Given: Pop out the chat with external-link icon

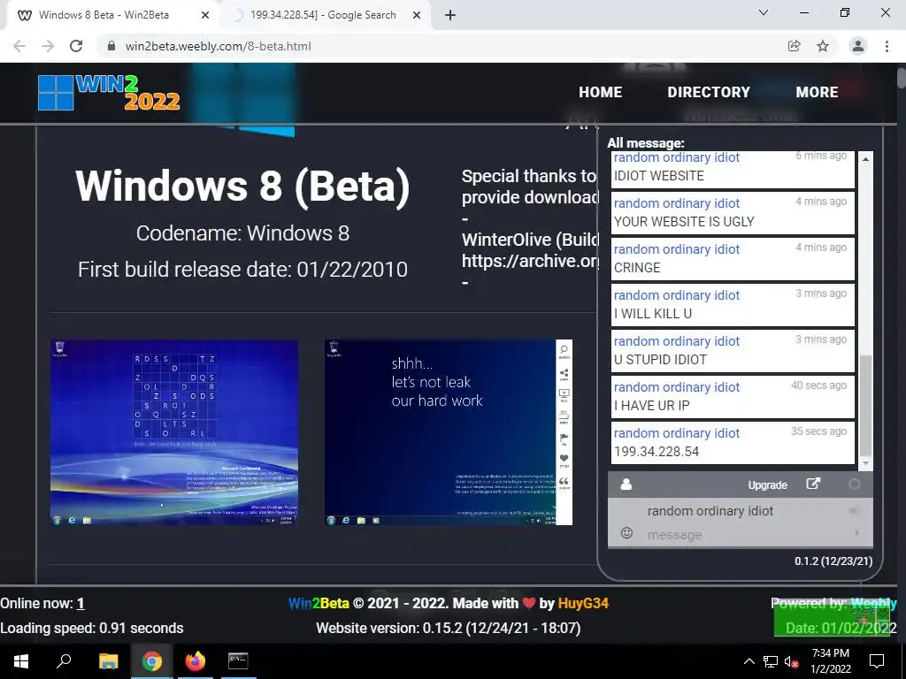Looking at the screenshot, I should coord(813,484).
